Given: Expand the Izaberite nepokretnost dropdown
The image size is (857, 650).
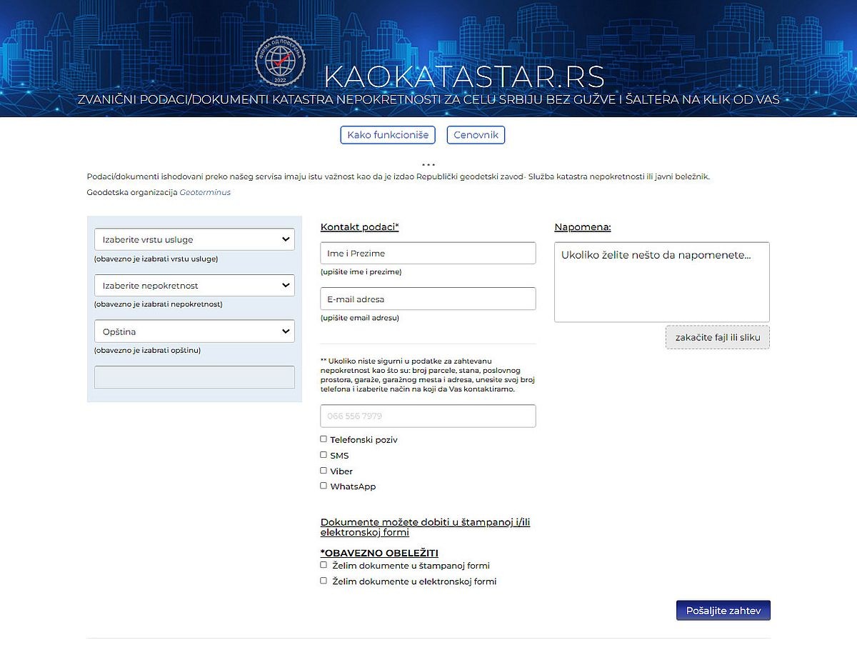Looking at the screenshot, I should [194, 286].
